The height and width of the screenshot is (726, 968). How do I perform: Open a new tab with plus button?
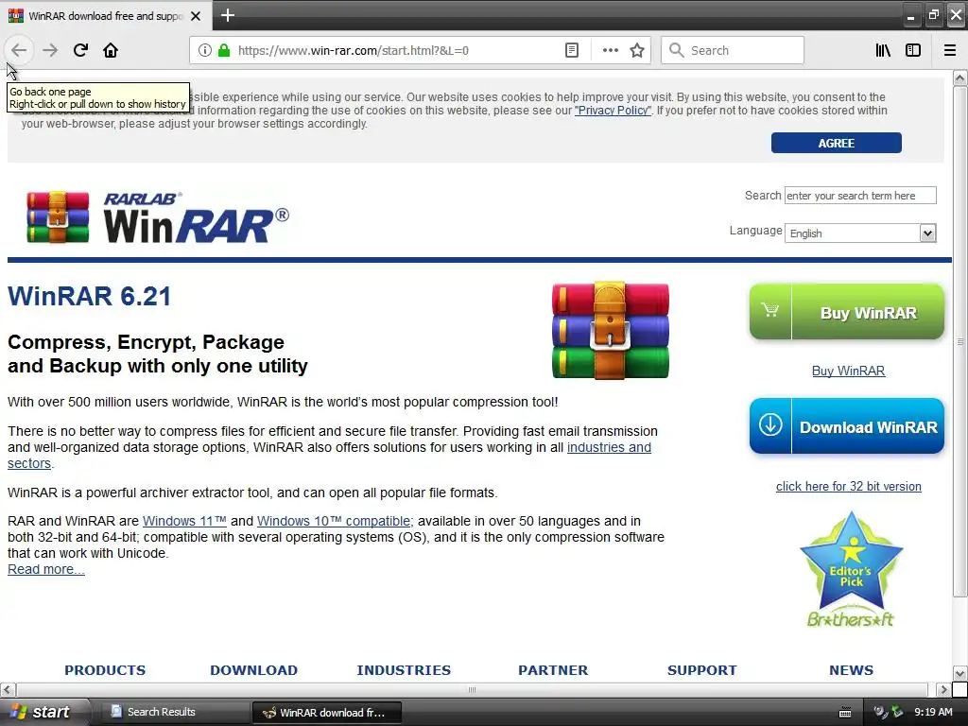[x=228, y=15]
